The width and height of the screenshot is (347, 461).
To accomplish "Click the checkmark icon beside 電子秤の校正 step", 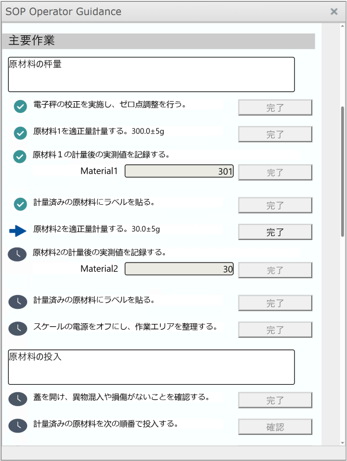I will pyautogui.click(x=20, y=106).
